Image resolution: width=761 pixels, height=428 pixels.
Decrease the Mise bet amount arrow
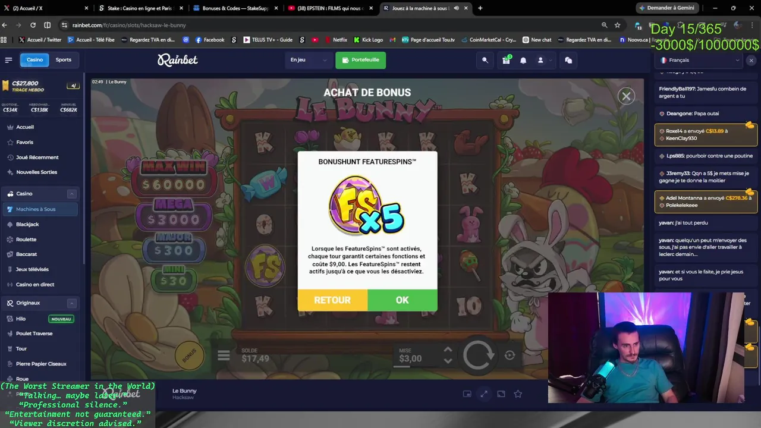[448, 361]
